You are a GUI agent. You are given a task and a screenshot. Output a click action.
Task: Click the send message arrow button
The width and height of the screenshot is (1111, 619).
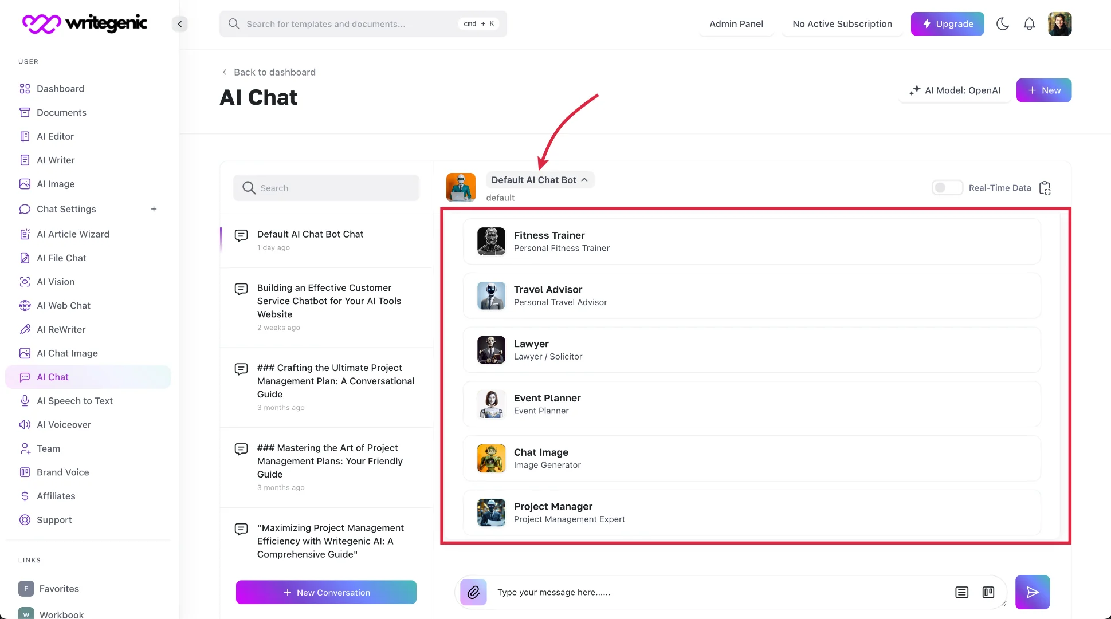coord(1032,592)
